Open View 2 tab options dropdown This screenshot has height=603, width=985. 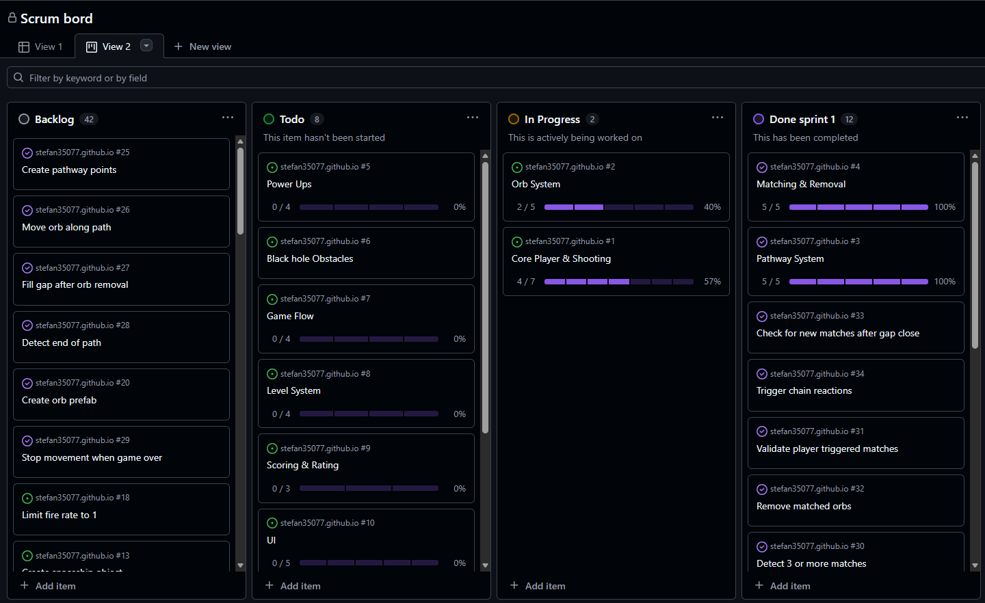tap(146, 46)
